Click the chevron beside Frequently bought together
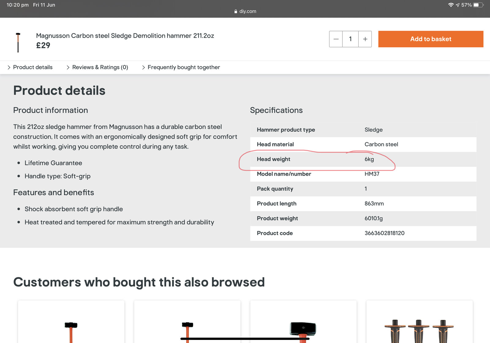 pos(143,67)
